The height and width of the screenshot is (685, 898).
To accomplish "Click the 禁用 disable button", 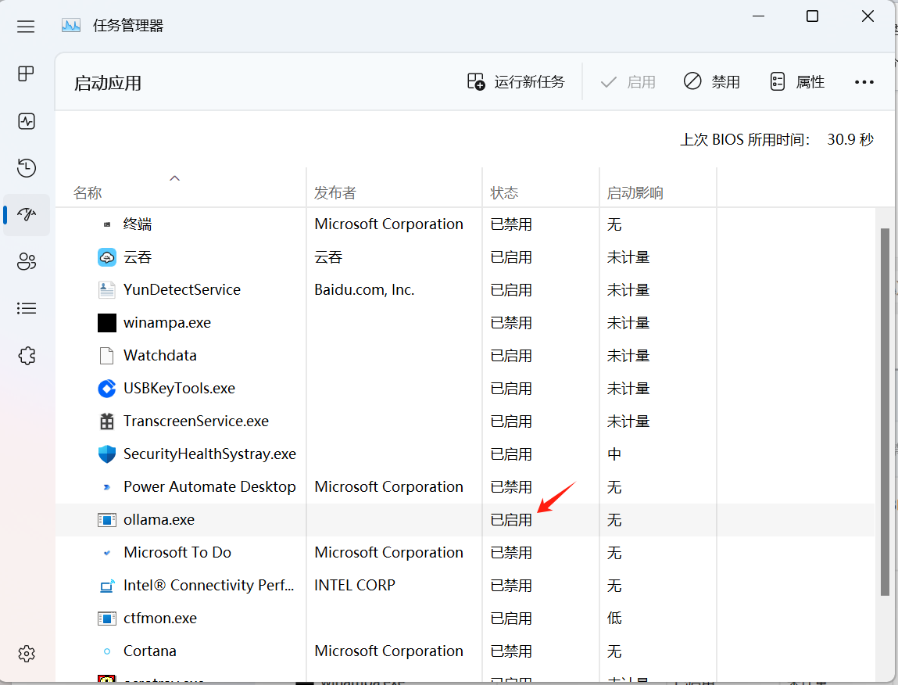I will click(712, 82).
